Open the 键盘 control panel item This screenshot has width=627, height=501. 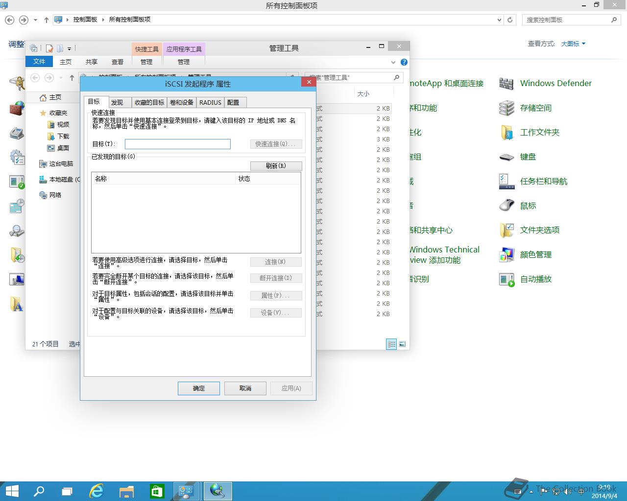[517, 157]
